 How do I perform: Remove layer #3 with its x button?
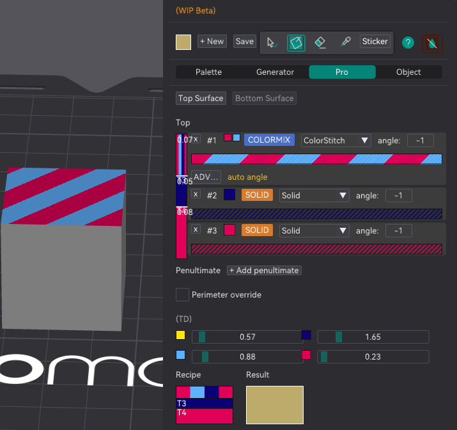click(x=196, y=230)
